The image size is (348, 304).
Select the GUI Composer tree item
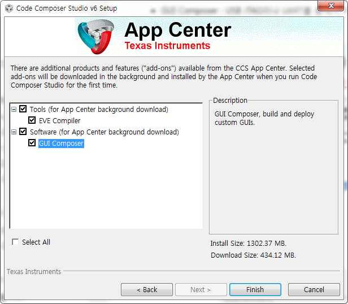point(61,143)
